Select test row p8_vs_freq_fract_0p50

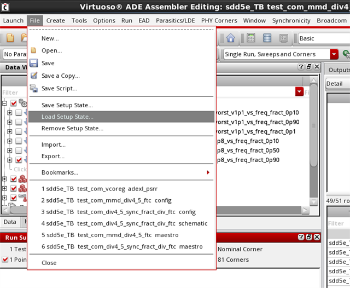pos(248,151)
